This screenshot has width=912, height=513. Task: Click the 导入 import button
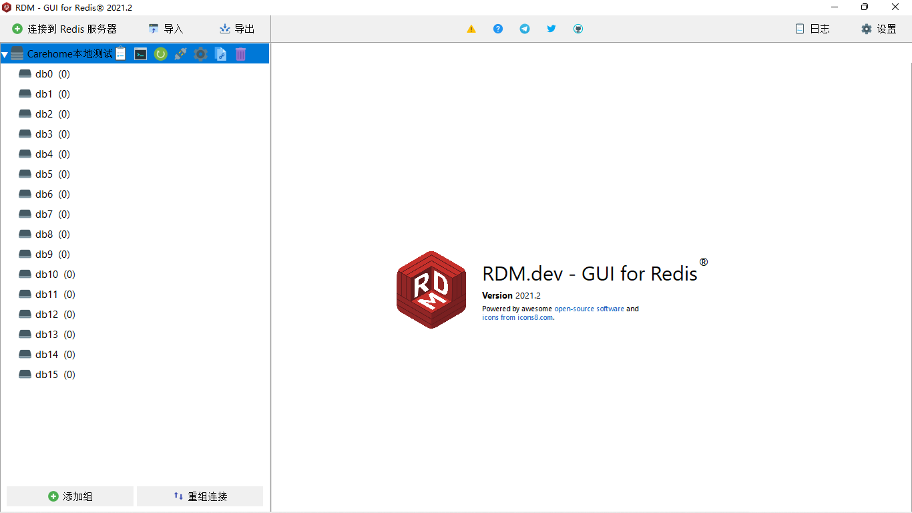click(x=166, y=29)
